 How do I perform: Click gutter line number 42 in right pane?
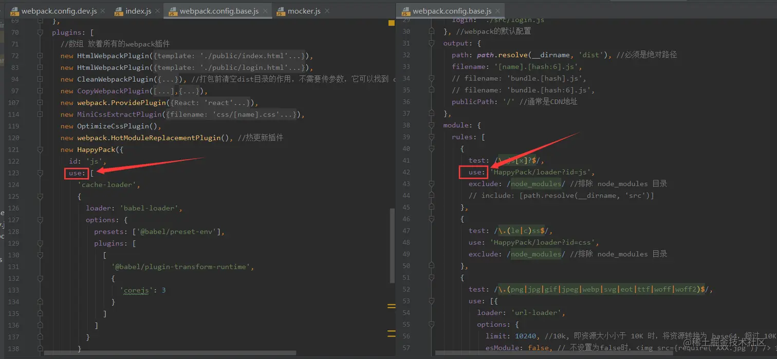[x=406, y=172]
